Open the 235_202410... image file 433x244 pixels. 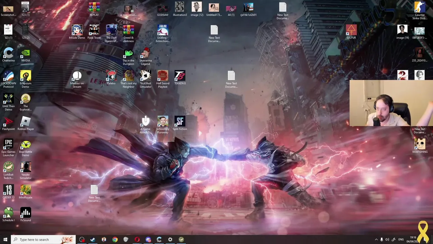[420, 55]
